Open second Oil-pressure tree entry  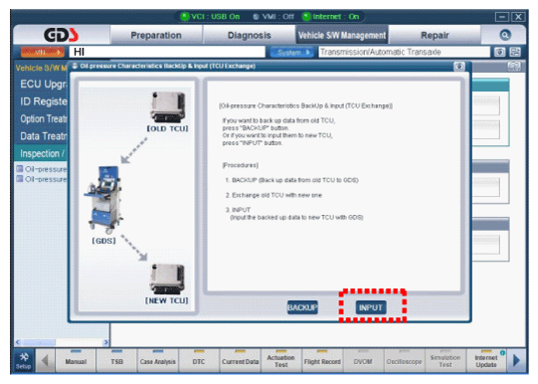(x=42, y=179)
